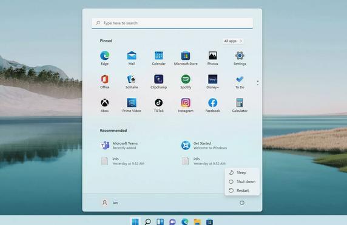Viewport: 347px width, 225px height.
Task: Launch the Xbox app
Action: [105, 105]
